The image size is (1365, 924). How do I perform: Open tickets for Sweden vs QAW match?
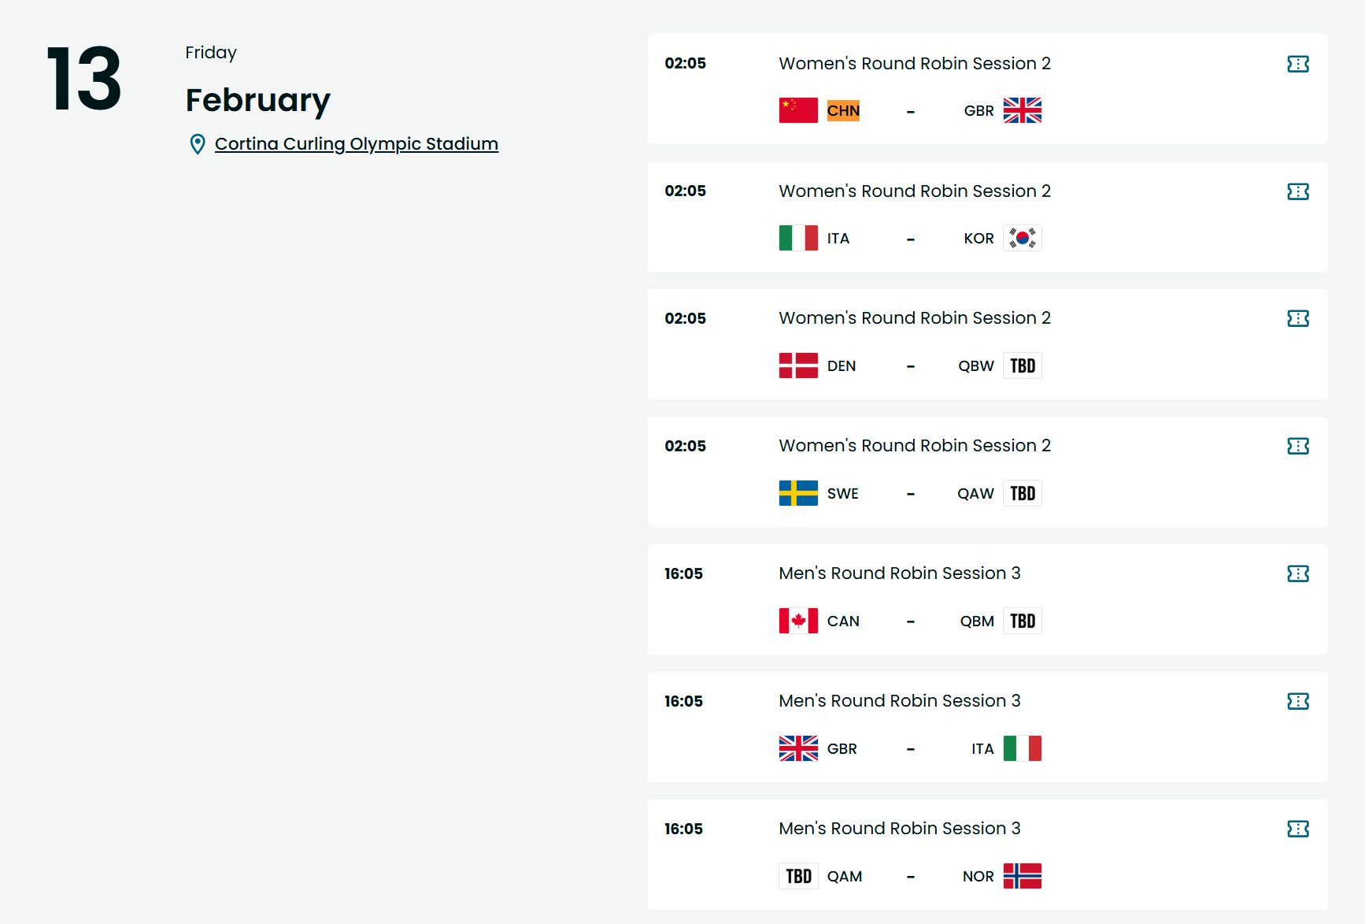click(x=1297, y=446)
